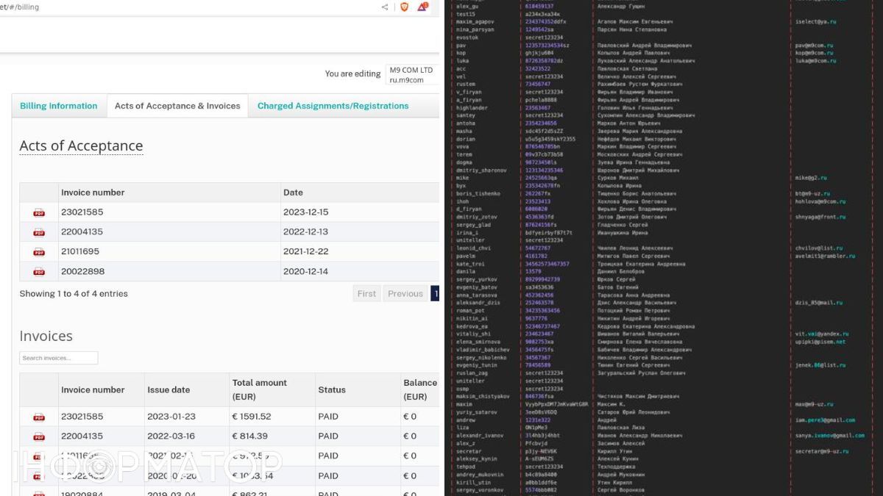Viewport: 883px width, 496px height.
Task: Open PDF for act of acceptance 23021585
Action: 39,212
